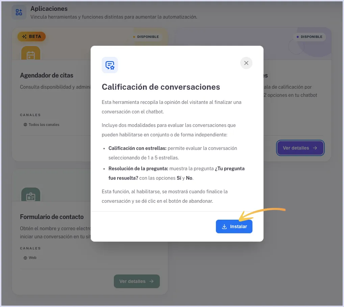Click the 'Calificación con estrellas:' bullet text
Screen dimensions: 344x307
(x=138, y=148)
